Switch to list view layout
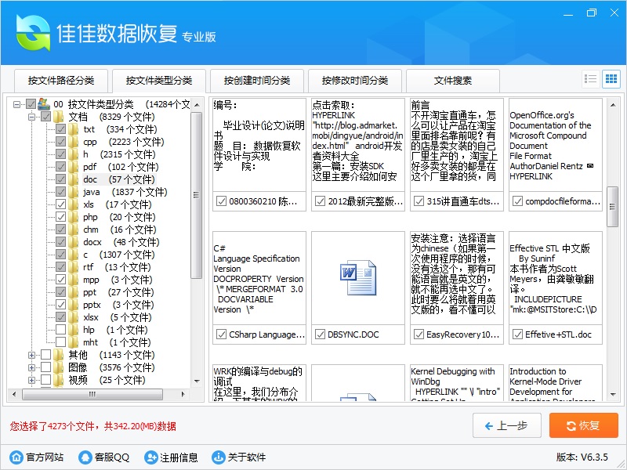 (x=591, y=79)
